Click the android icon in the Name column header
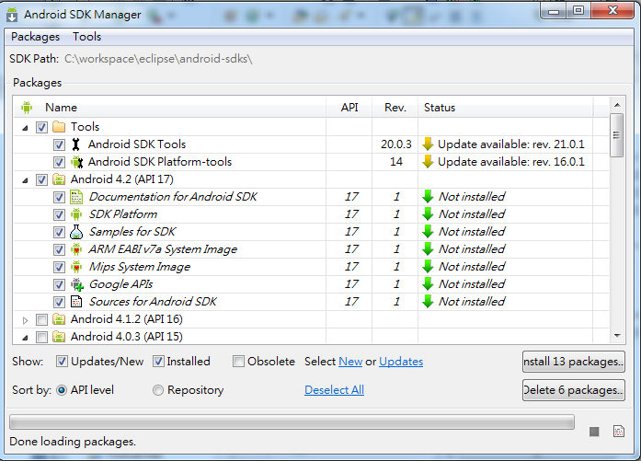 click(27, 108)
